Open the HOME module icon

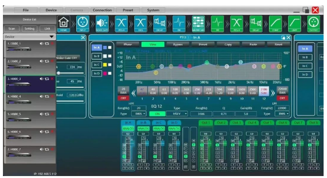coord(63,23)
